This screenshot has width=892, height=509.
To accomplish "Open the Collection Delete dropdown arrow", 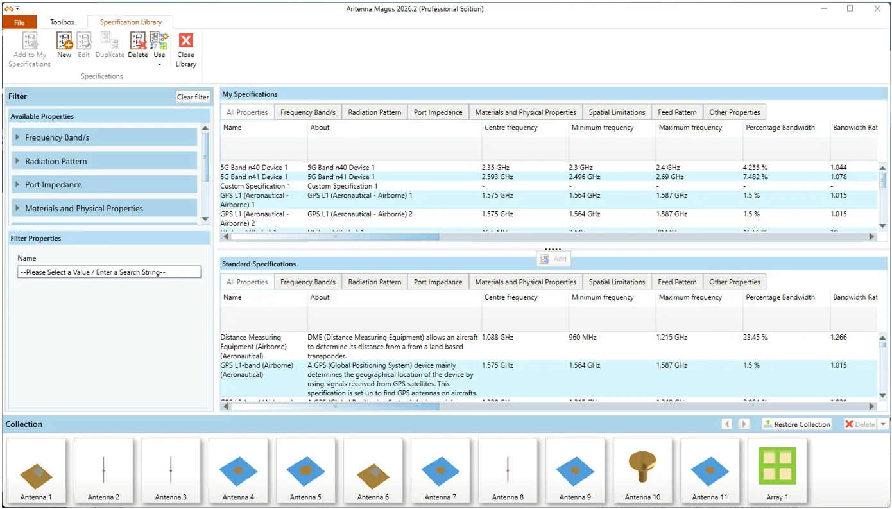I will click(x=883, y=424).
